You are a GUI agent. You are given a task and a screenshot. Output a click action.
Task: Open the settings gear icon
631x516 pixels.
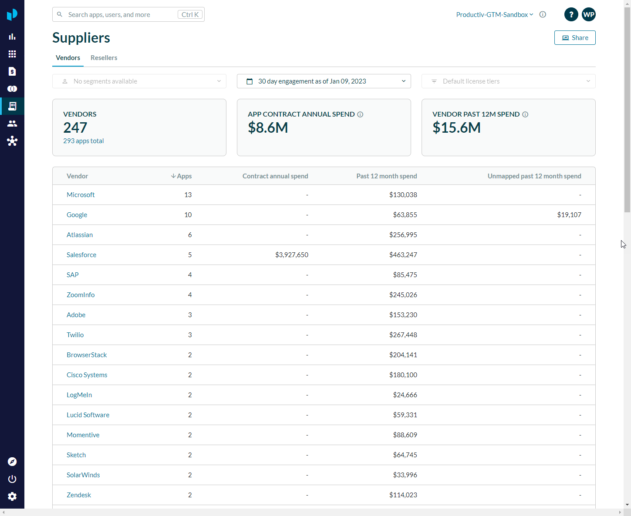pyautogui.click(x=12, y=496)
